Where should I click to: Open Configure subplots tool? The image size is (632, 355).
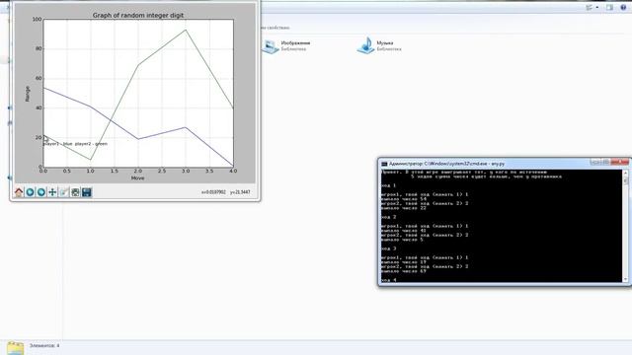(75, 192)
